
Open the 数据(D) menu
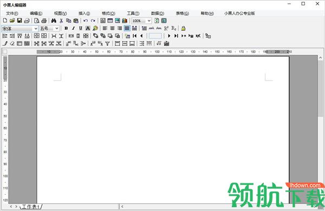pyautogui.click(x=158, y=14)
